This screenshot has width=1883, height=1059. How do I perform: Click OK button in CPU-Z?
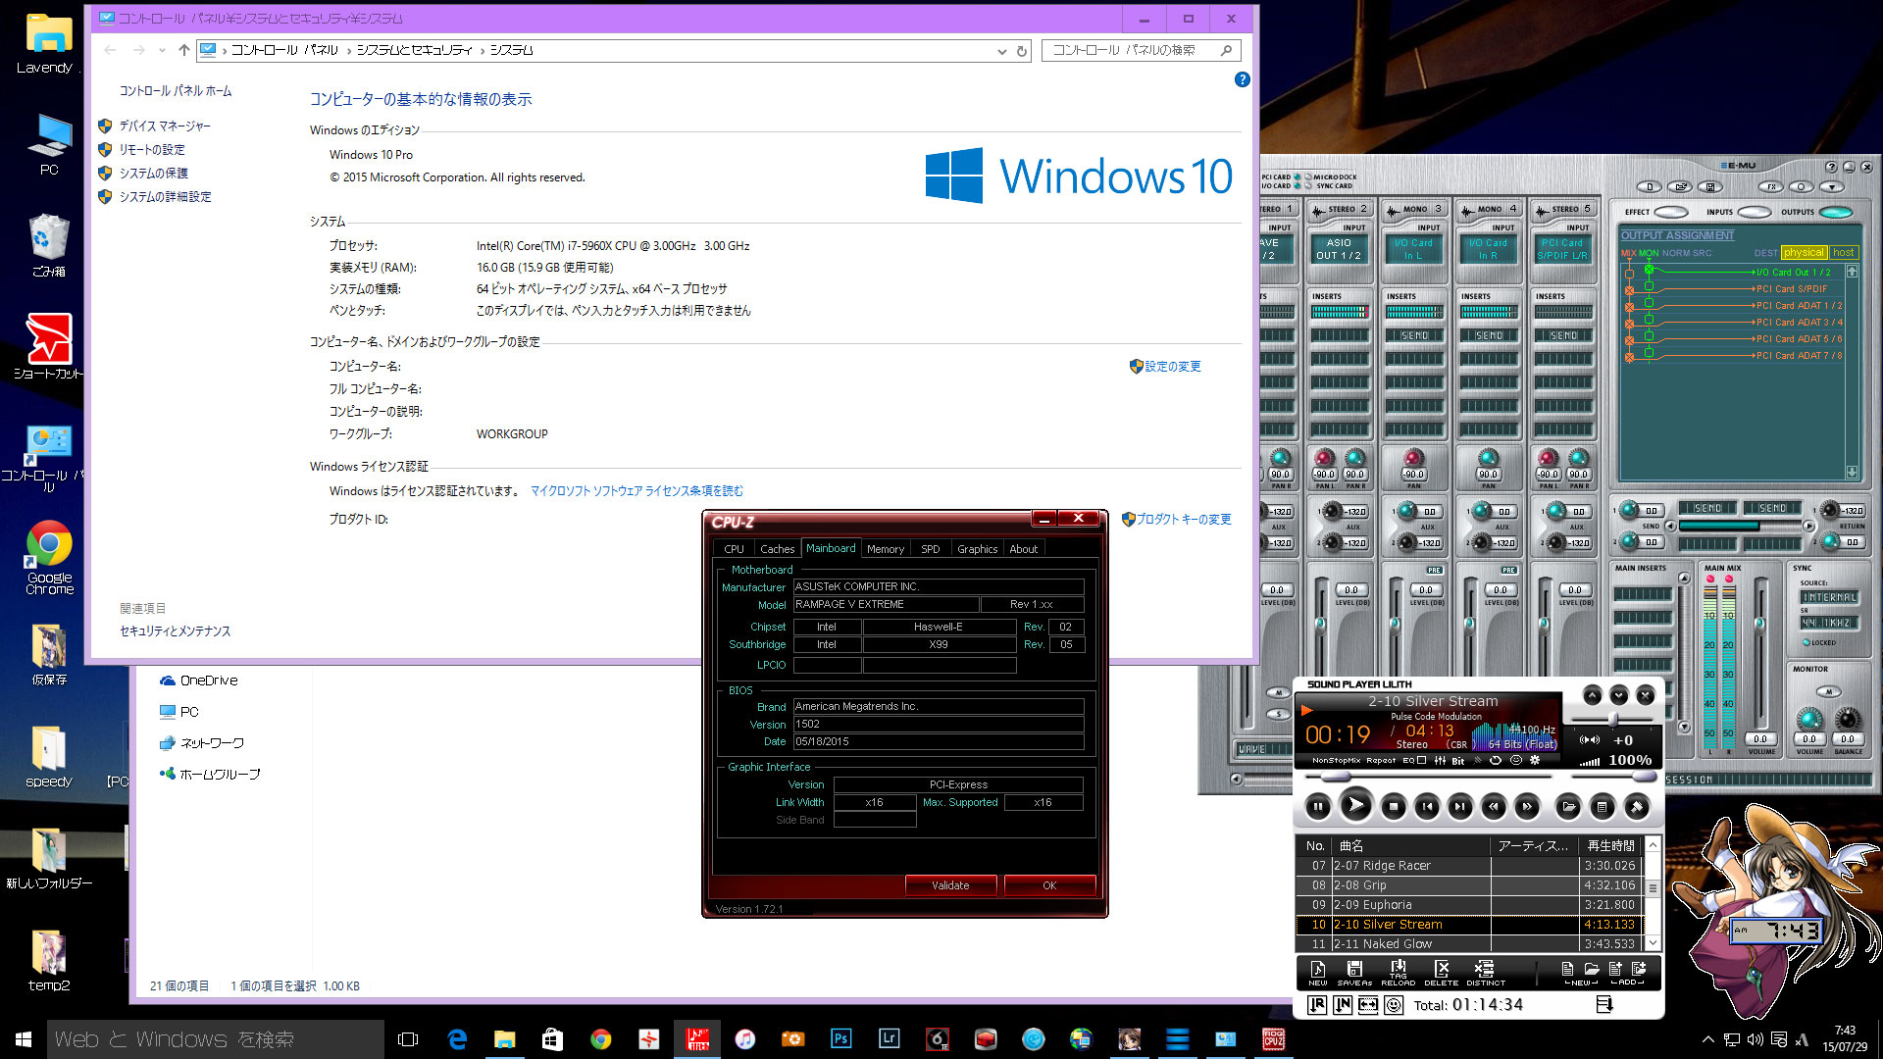(1049, 885)
